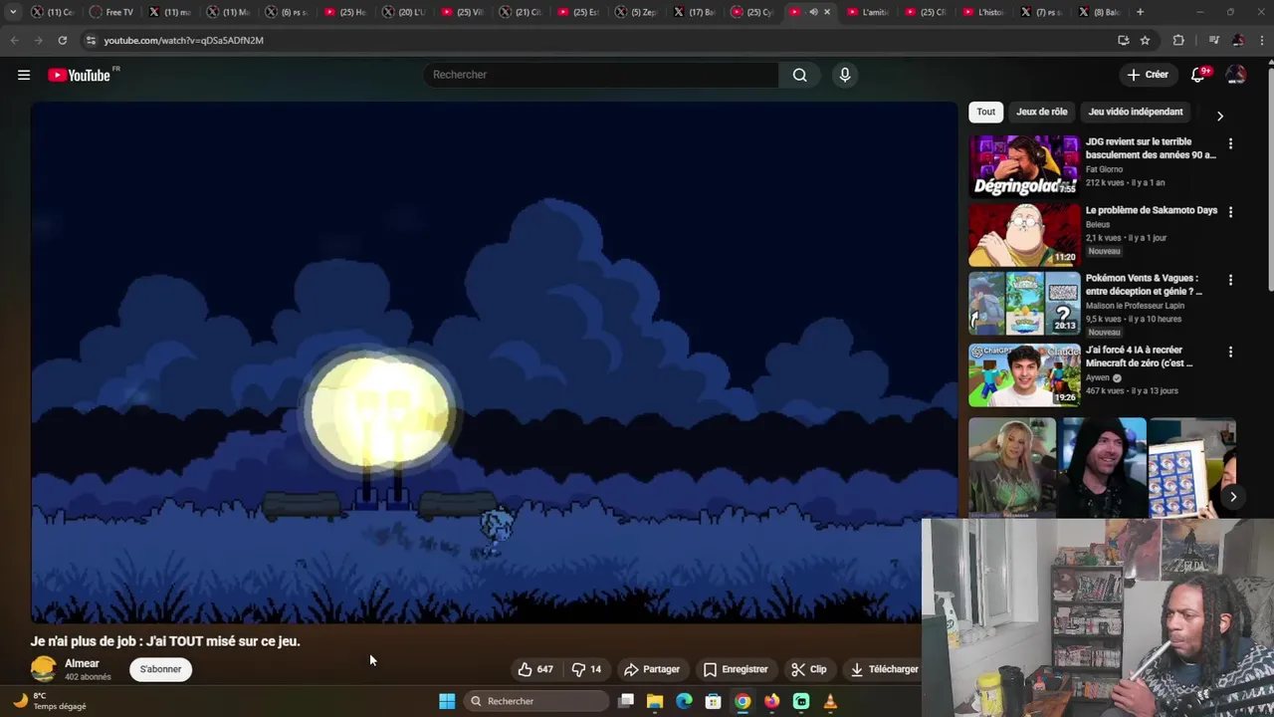Open the Pokémon Vents & Vagues thumbnail
Viewport: 1274px width, 717px height.
1024,303
